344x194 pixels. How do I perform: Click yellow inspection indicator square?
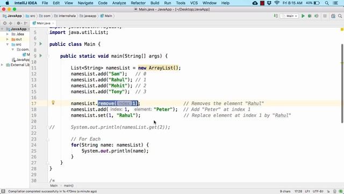click(342, 30)
